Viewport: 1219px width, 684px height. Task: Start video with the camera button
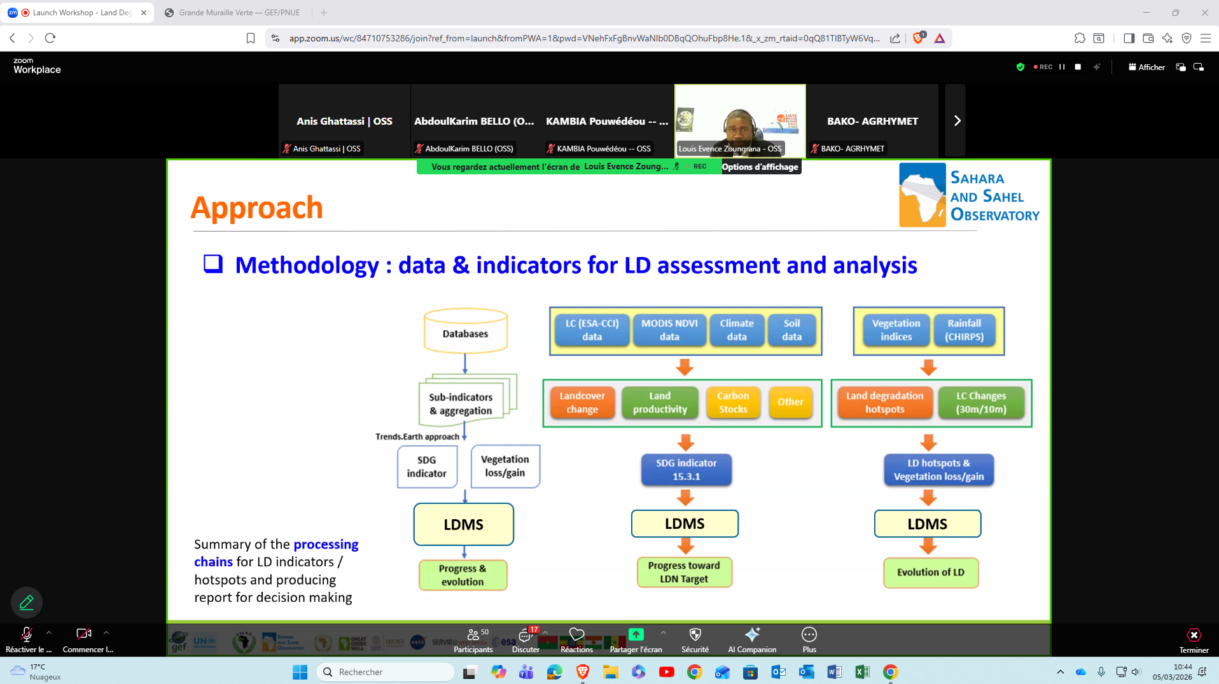84,638
